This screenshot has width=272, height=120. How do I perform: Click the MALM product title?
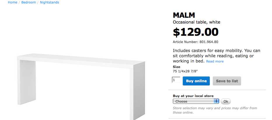point(184,15)
